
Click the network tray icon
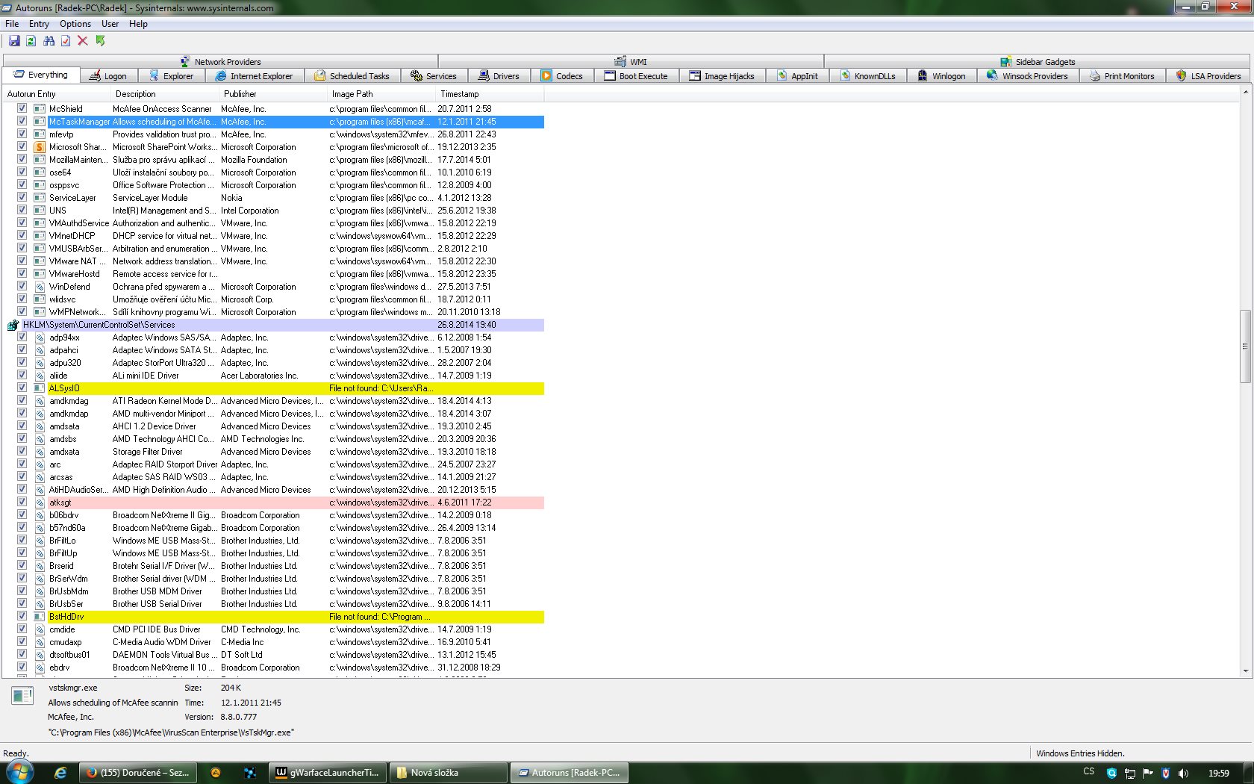click(x=1130, y=774)
